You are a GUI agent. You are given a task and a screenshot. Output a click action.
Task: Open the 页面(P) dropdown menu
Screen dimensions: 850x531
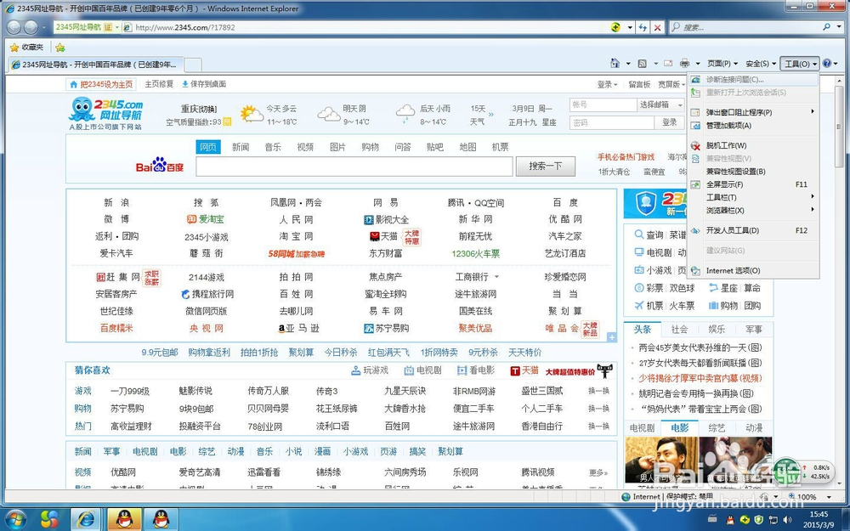(x=722, y=64)
